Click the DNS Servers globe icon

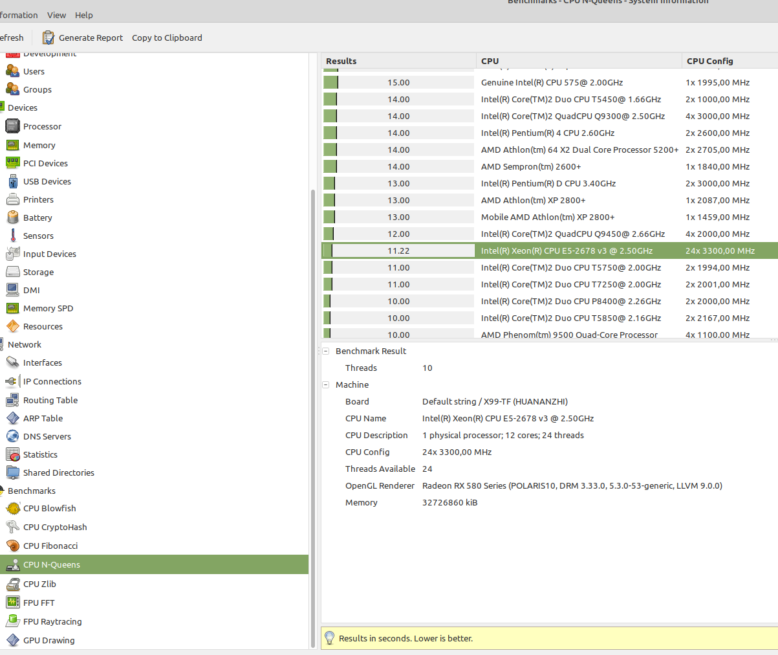click(12, 436)
